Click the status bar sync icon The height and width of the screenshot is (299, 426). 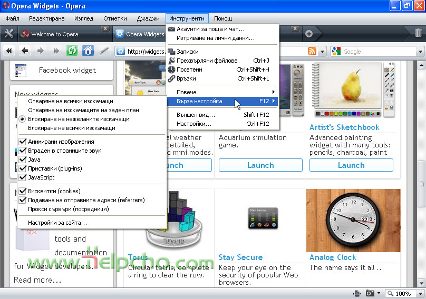click(357, 293)
